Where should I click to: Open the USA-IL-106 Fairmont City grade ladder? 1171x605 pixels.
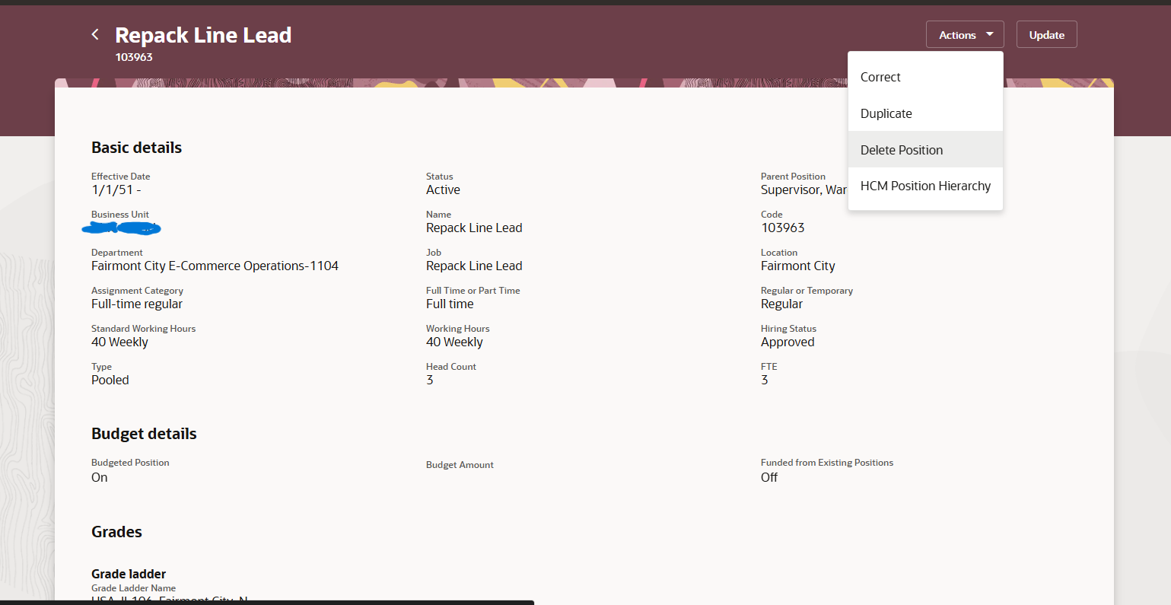pyautogui.click(x=169, y=600)
